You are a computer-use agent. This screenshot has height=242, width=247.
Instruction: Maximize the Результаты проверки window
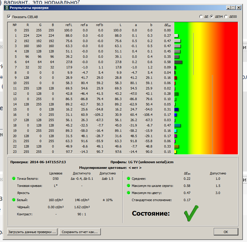pyautogui.click(x=233, y=8)
